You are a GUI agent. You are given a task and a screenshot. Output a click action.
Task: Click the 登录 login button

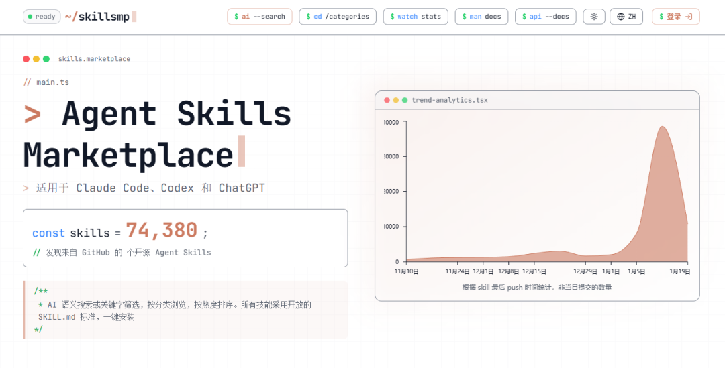(x=675, y=17)
